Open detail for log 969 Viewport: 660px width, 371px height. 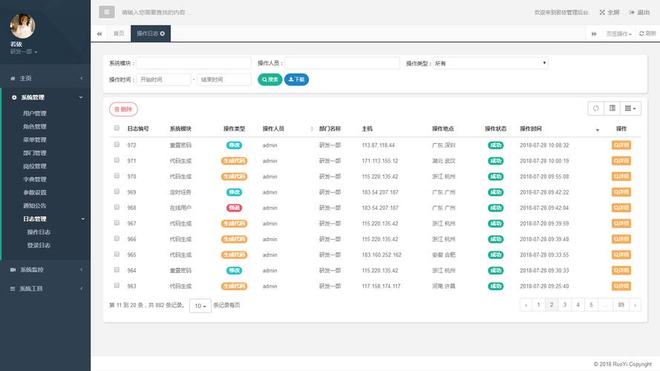coord(621,192)
